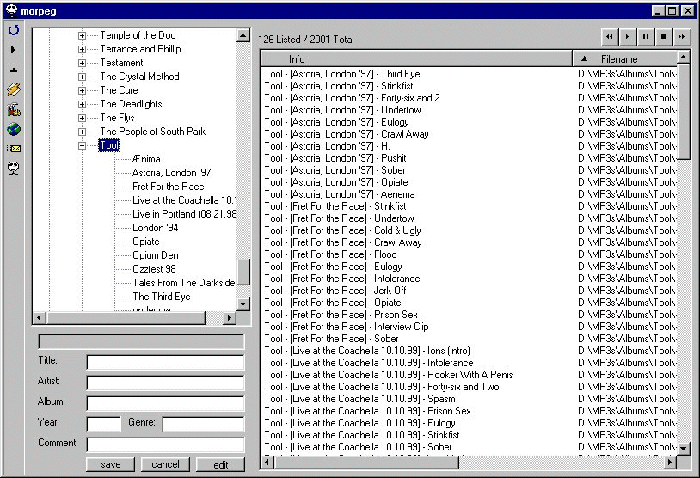Expand The Deadlights node

point(83,104)
